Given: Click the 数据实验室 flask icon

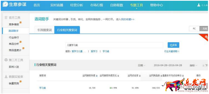Looking at the screenshot, I should pos(6,77).
